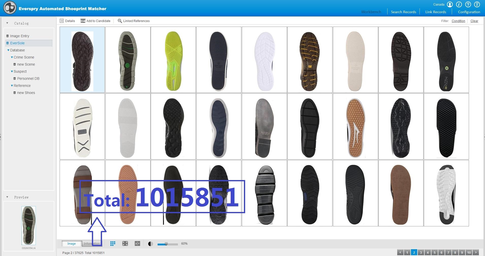485x256 pixels.
Task: Collapse the Reference tree node
Action: 12,86
